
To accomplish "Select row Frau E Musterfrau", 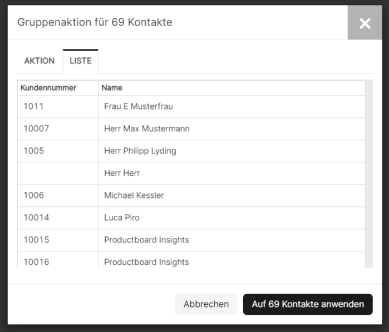I will click(191, 107).
